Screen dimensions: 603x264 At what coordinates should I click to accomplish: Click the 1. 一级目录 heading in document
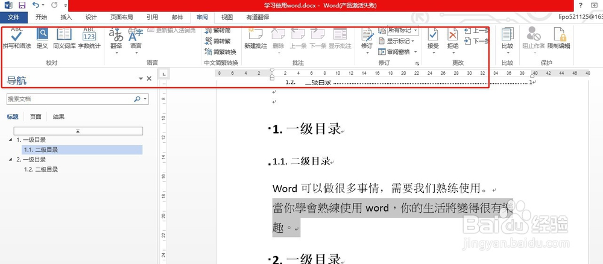[x=306, y=130]
